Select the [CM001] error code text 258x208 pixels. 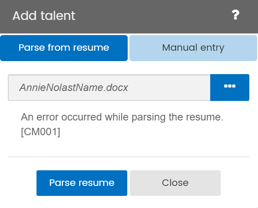(x=40, y=132)
